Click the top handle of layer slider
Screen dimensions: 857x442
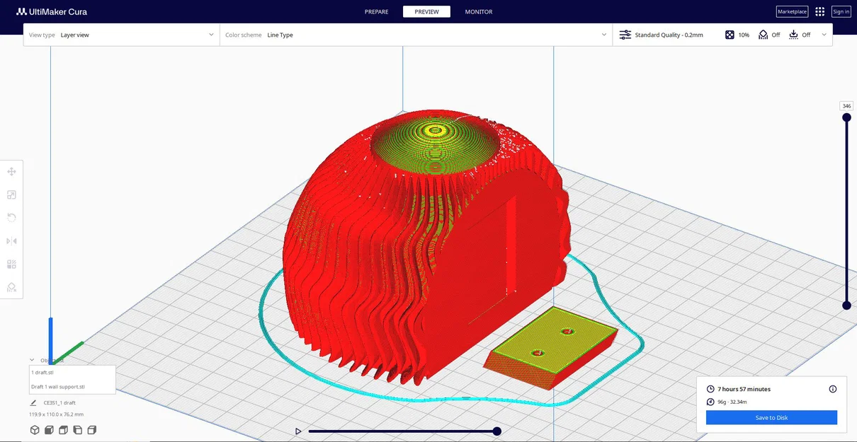(846, 117)
